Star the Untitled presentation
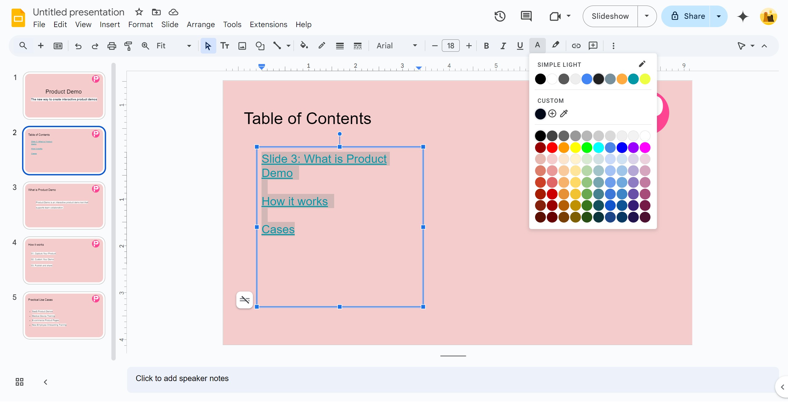788x402 pixels. click(139, 12)
